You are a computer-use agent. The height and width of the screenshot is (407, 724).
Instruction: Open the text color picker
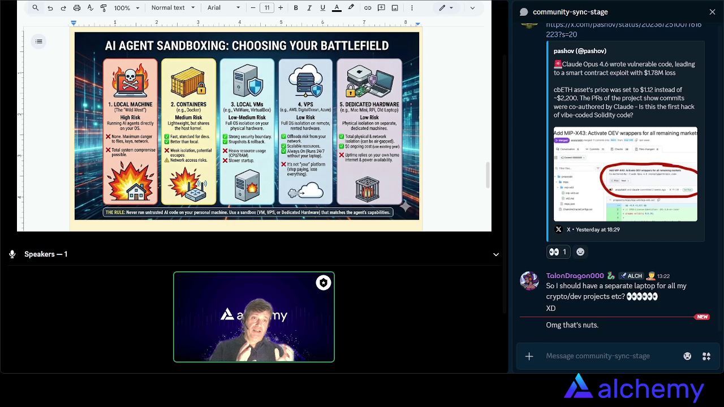point(337,8)
